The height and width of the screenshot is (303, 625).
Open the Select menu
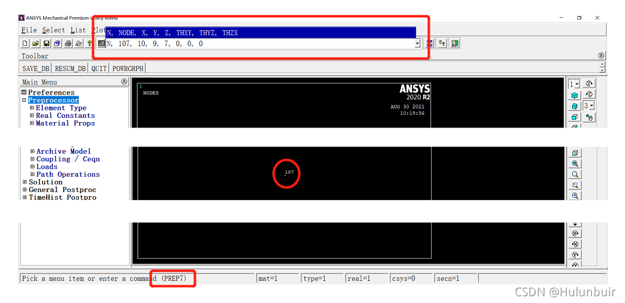click(x=53, y=30)
